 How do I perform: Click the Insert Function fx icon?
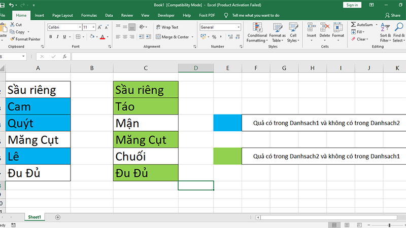65,56
